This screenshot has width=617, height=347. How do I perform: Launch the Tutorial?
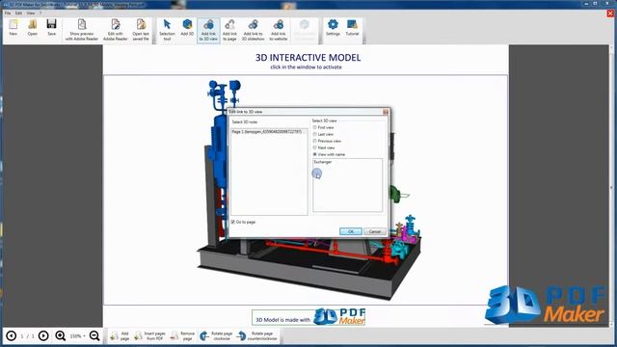352,28
